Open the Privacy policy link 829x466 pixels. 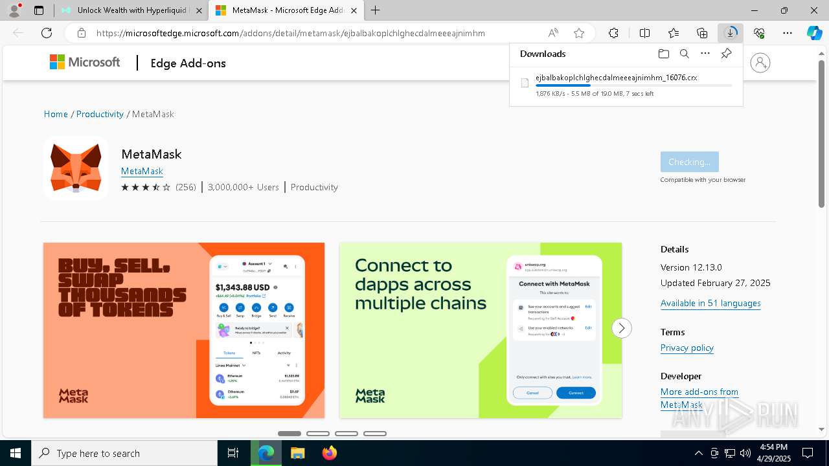[687, 348]
